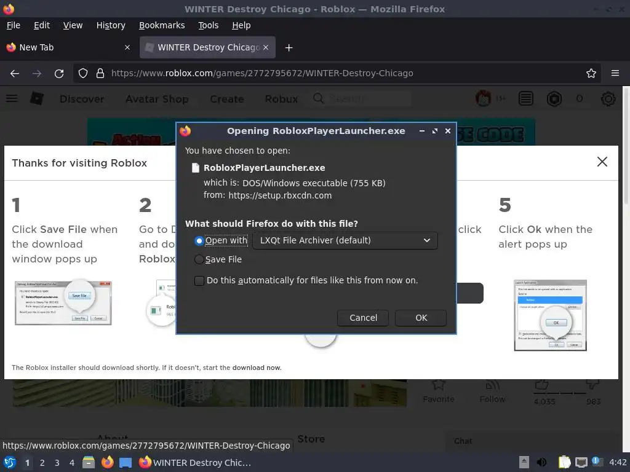Confirm the download dialog with OK

pos(421,318)
